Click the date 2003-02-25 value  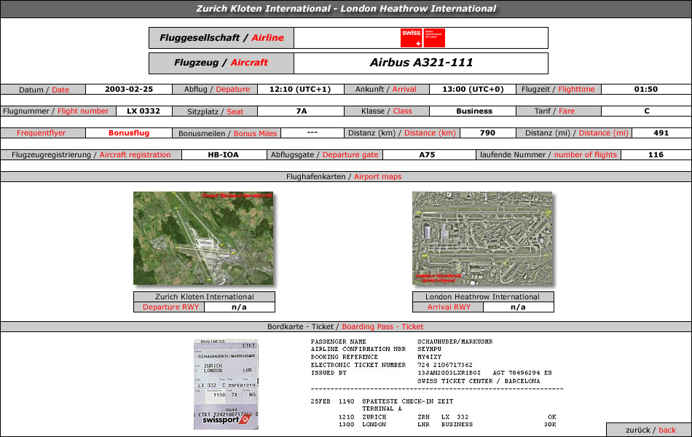pos(129,89)
